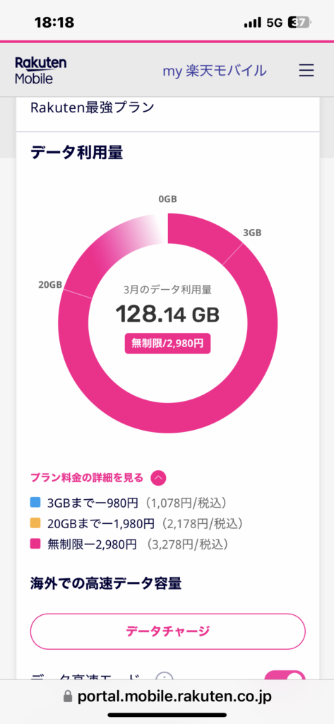Screen dimensions: 334x724
Task: Tap the 無制限/2,980円 badge
Action: 167,343
